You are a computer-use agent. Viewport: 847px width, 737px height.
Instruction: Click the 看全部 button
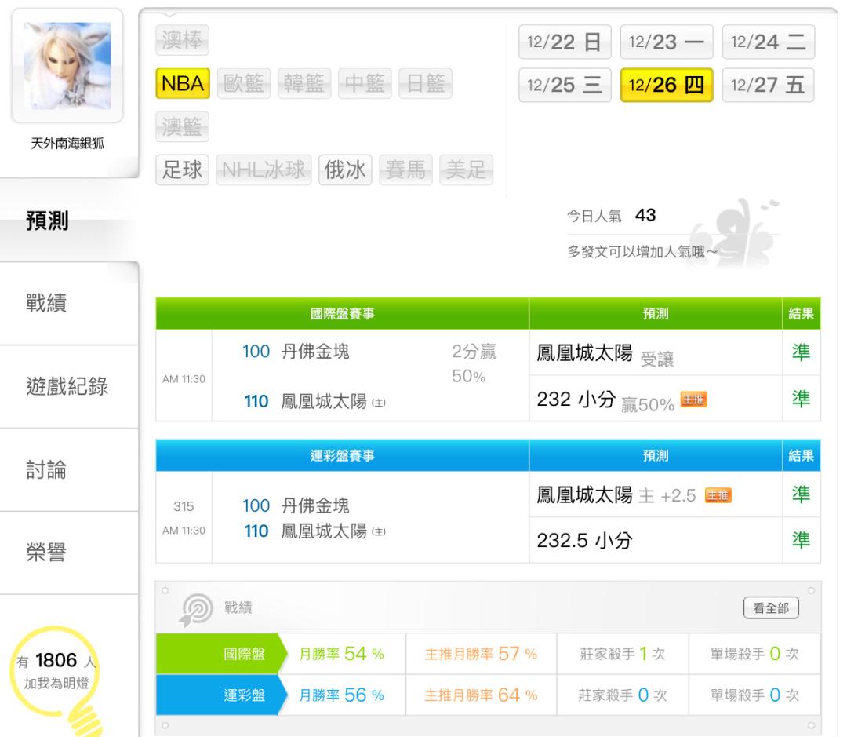click(771, 607)
